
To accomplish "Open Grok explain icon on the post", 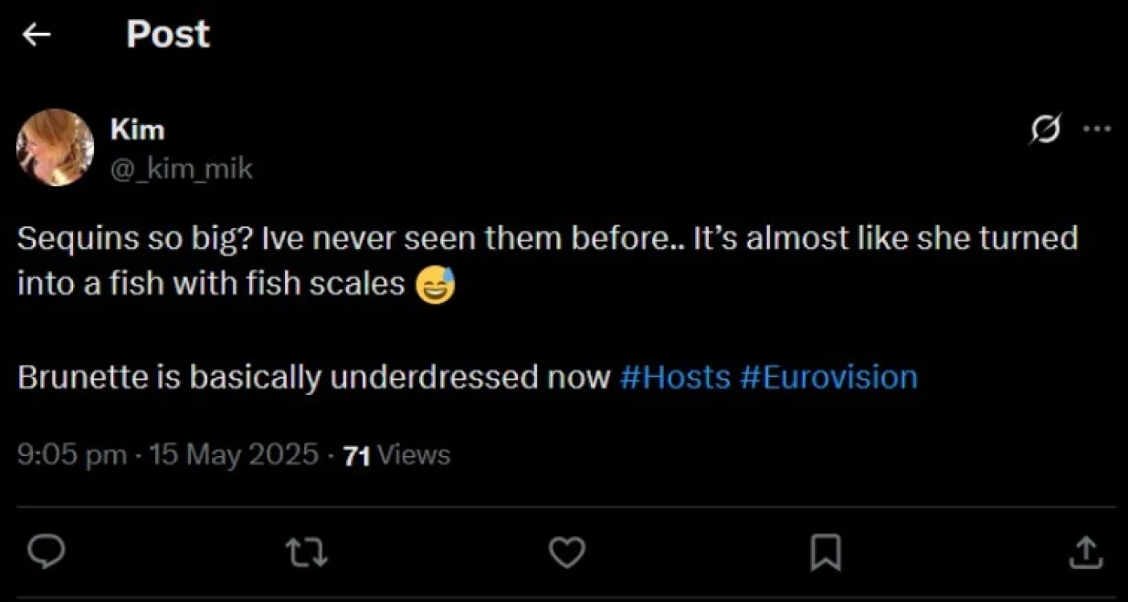I will click(1045, 130).
